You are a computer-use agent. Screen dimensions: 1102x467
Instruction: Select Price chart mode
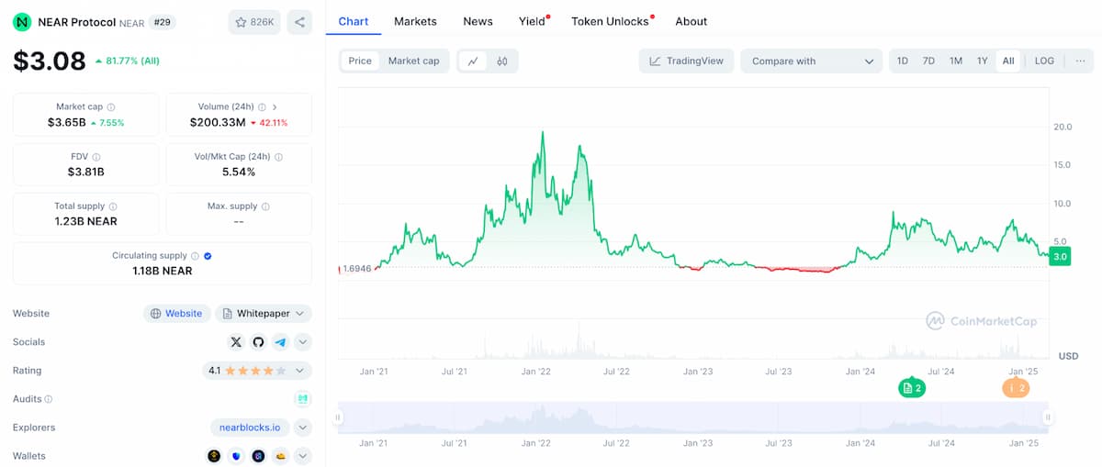(x=360, y=61)
